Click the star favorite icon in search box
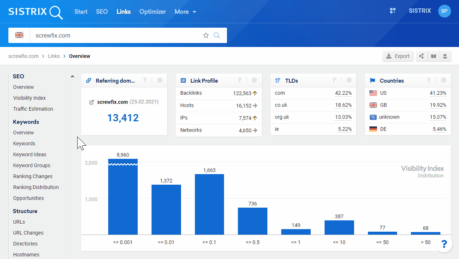459x259 pixels. click(206, 35)
